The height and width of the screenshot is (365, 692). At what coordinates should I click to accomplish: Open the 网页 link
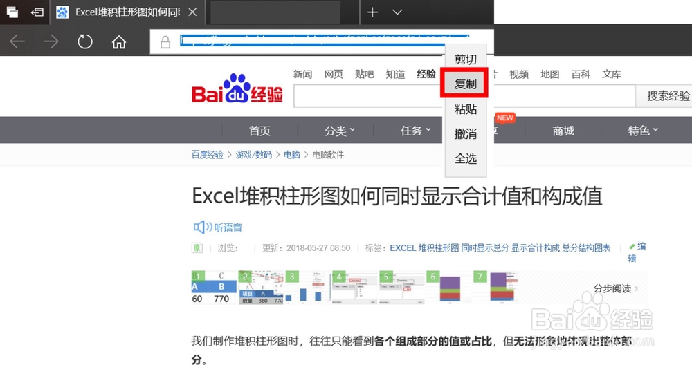tap(334, 74)
